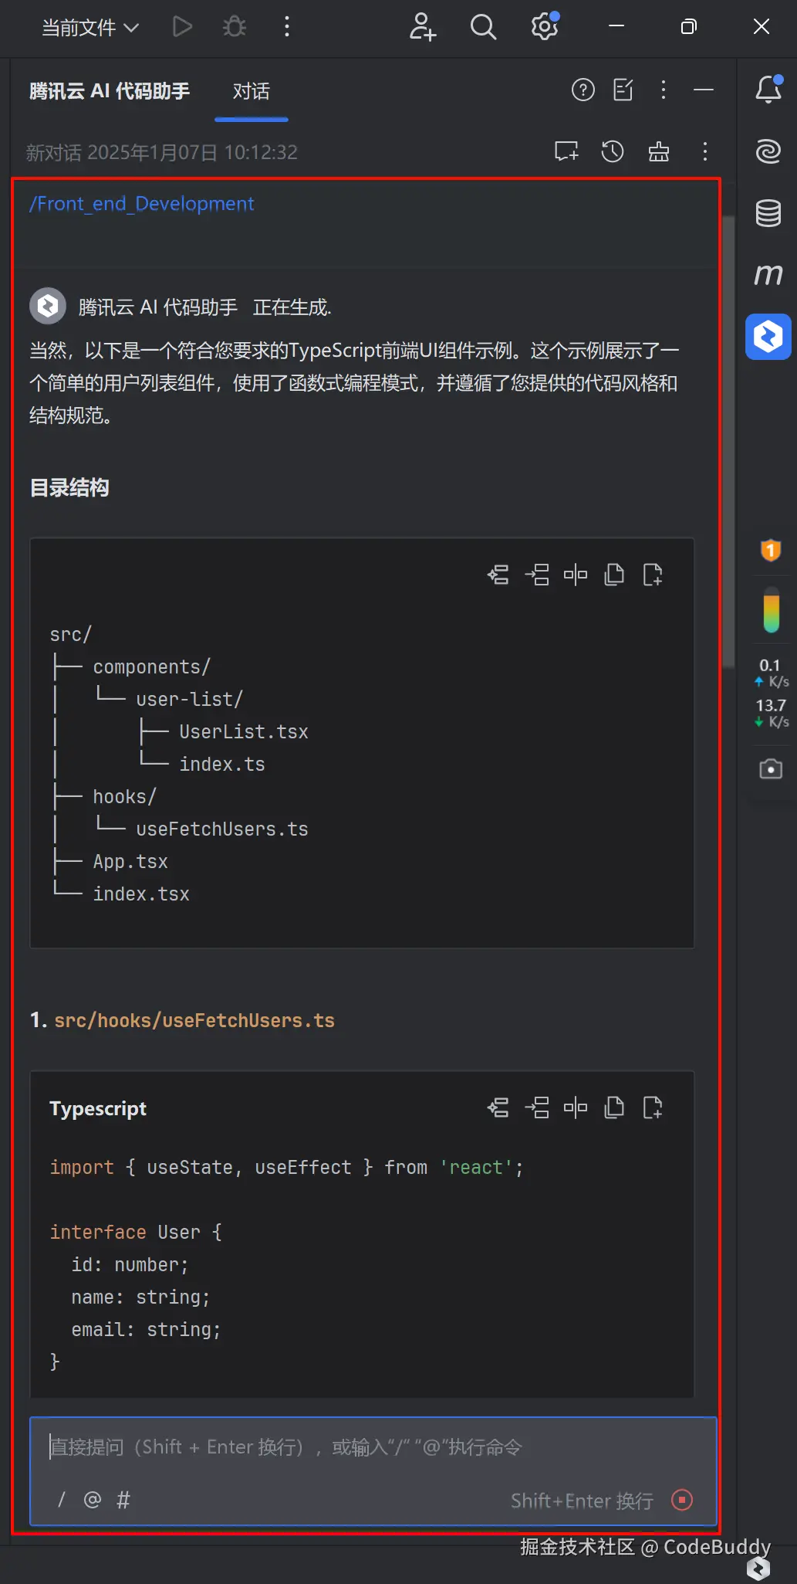Open conversation history clock icon
Viewport: 797px width, 1584px height.
pos(613,151)
